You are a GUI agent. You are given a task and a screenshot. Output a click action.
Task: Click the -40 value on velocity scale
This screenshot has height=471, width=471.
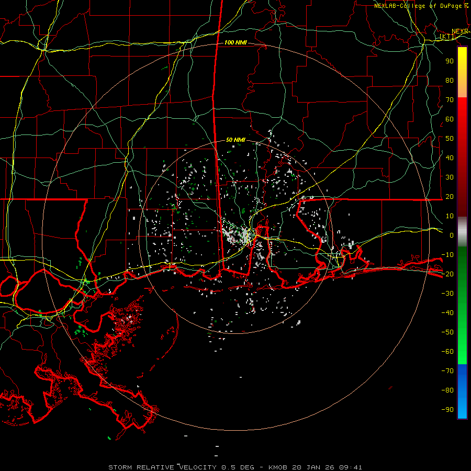447,313
